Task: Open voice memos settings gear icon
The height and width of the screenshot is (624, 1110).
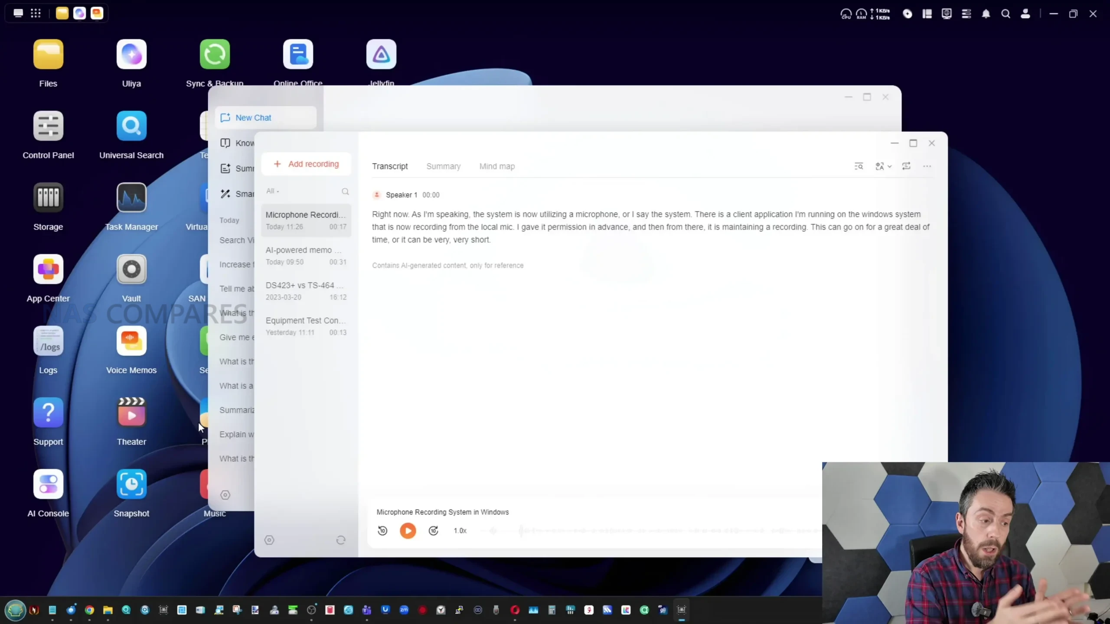Action: coord(269,540)
